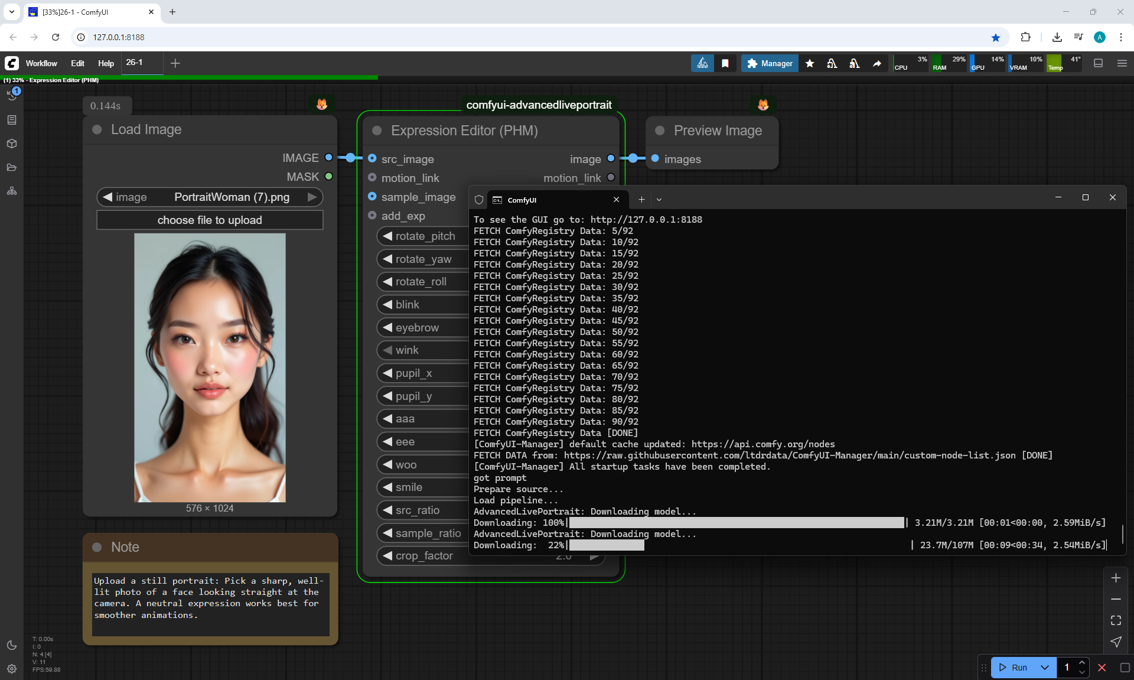Open the Workflow menu
1134x680 pixels.
41,63
